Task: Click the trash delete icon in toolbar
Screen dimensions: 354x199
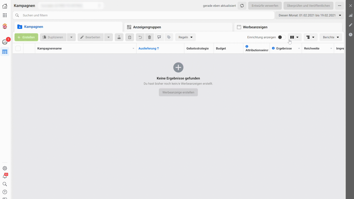Action: [x=149, y=37]
